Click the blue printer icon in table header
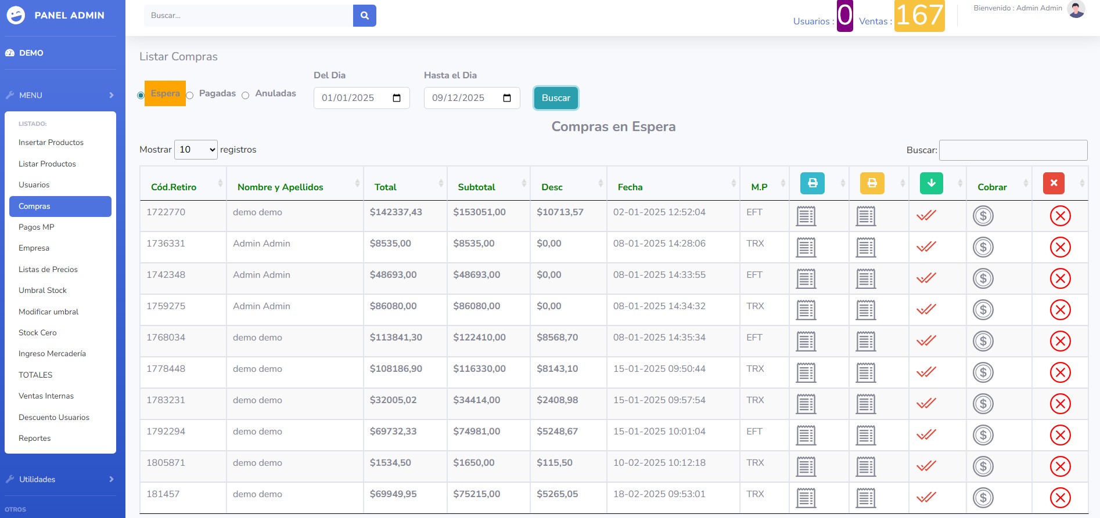This screenshot has width=1100, height=518. [x=812, y=183]
